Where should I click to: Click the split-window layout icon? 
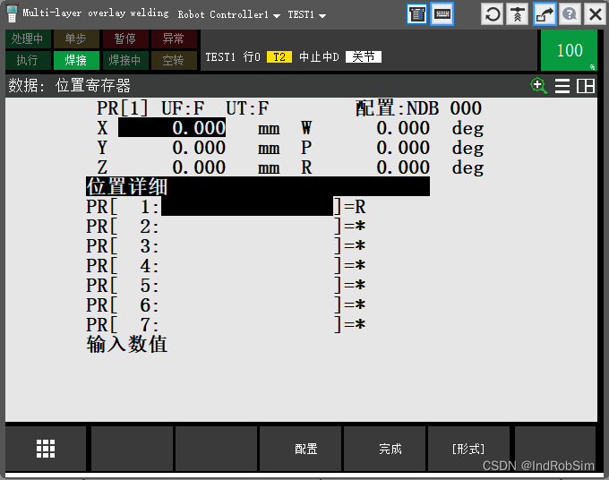[586, 86]
